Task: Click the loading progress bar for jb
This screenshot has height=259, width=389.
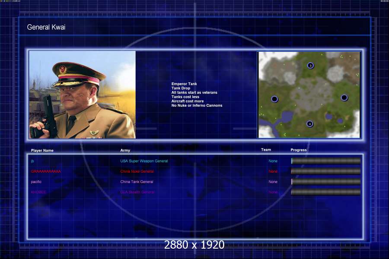Action: point(326,161)
